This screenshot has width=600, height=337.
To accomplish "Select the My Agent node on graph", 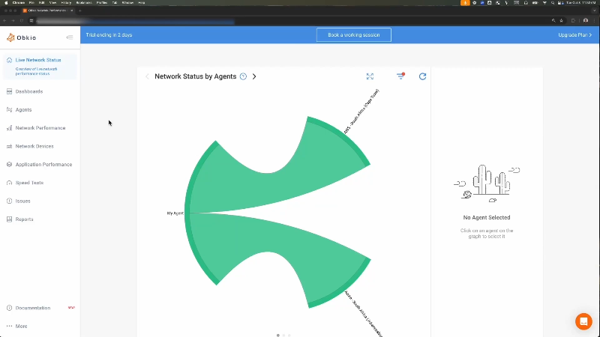I will (175, 213).
